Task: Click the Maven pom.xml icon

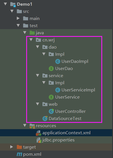Action: pyautogui.click(x=19, y=154)
